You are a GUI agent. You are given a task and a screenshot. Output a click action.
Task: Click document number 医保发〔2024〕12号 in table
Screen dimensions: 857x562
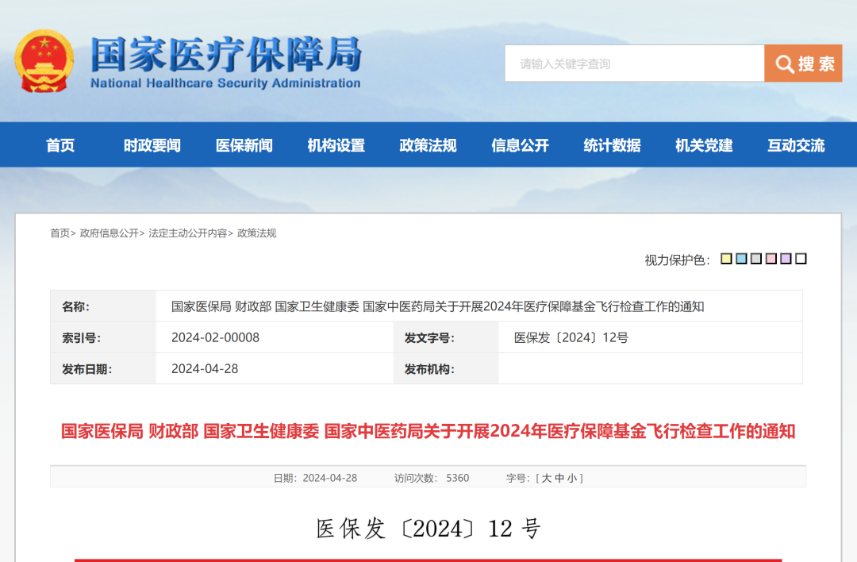tap(571, 337)
